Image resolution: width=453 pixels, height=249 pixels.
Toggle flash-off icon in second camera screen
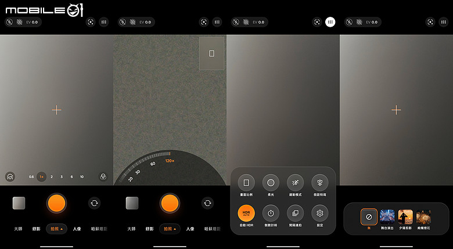123,22
